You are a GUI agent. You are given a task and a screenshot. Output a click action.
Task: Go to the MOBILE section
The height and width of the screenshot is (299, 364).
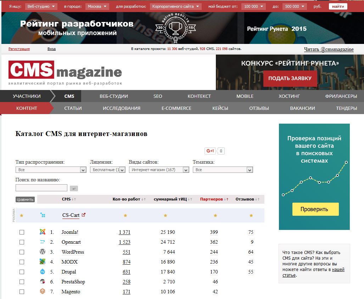245,96
